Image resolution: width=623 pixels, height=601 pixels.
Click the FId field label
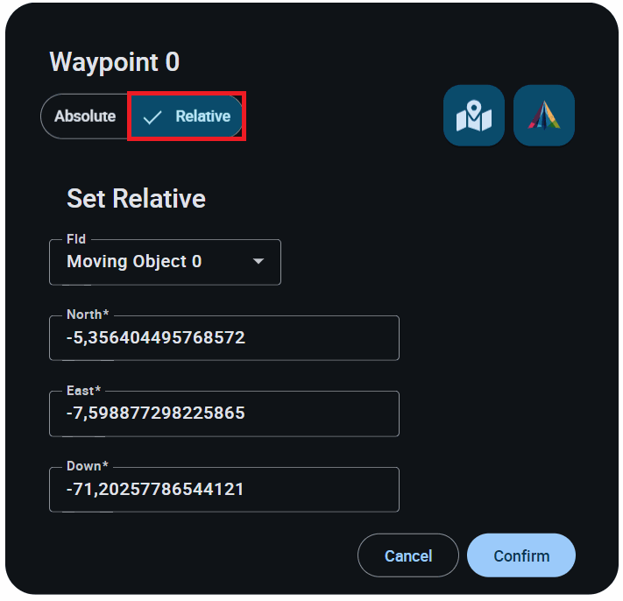point(76,239)
